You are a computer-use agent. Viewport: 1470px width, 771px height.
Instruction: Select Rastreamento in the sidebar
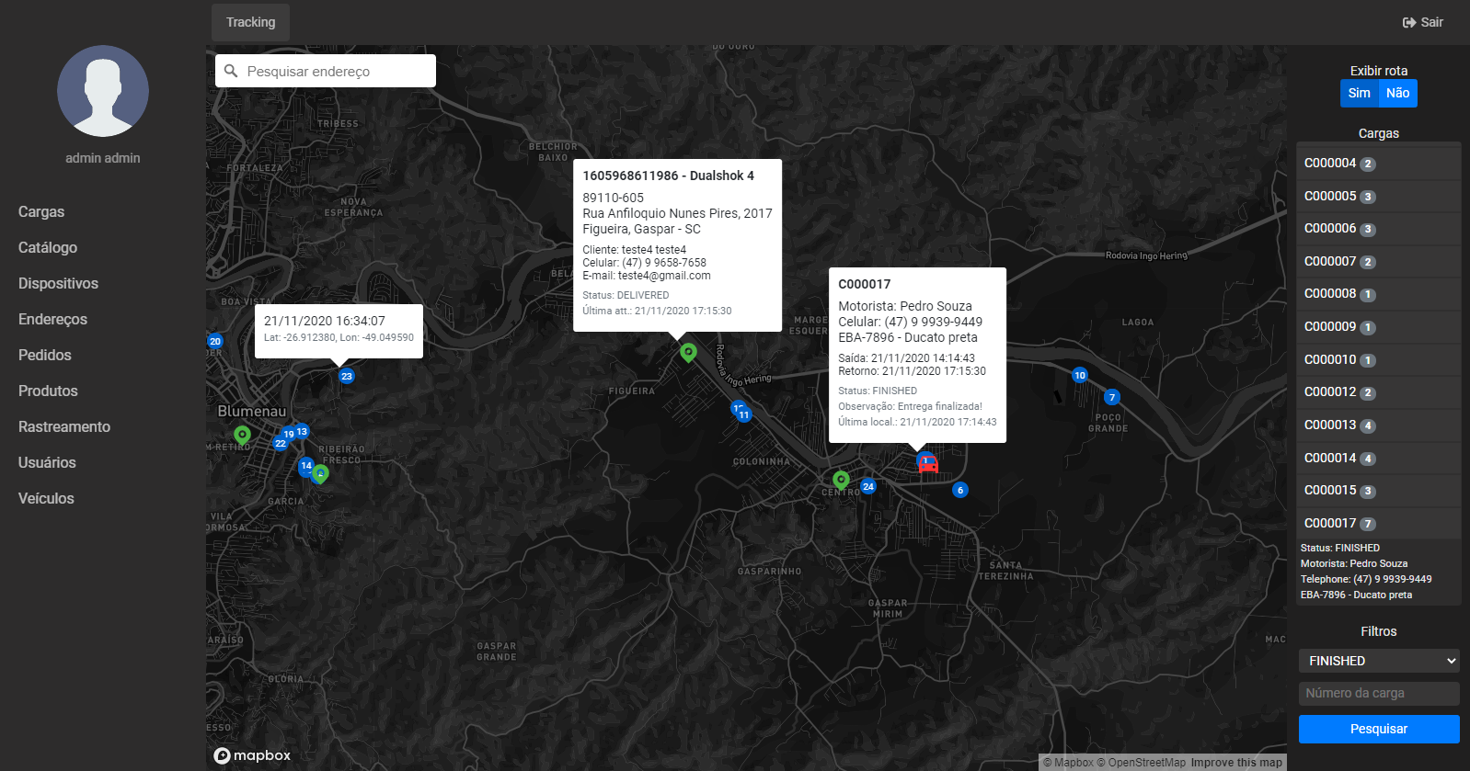(x=64, y=426)
